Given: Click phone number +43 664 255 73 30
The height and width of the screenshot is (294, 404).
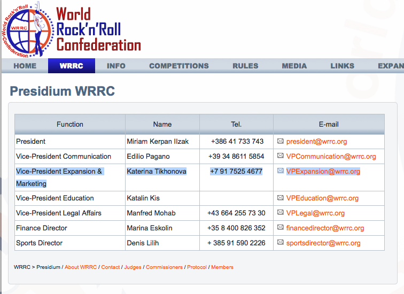Looking at the screenshot, I should tap(236, 213).
